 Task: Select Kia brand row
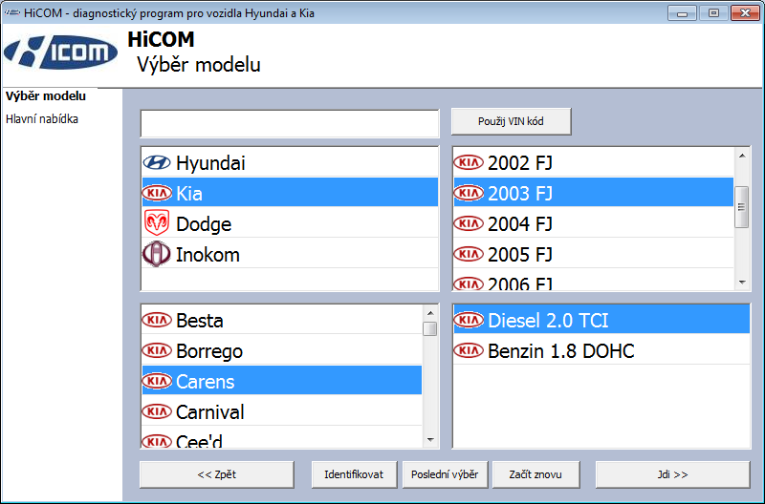pos(290,193)
